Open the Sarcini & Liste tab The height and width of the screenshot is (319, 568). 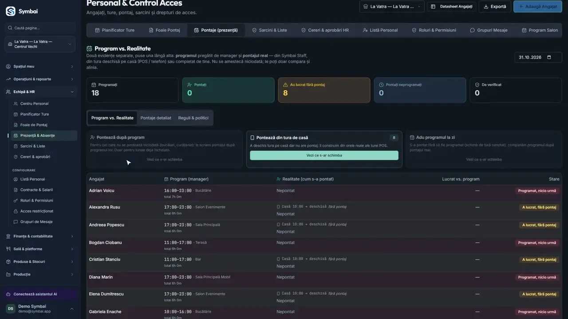(269, 30)
